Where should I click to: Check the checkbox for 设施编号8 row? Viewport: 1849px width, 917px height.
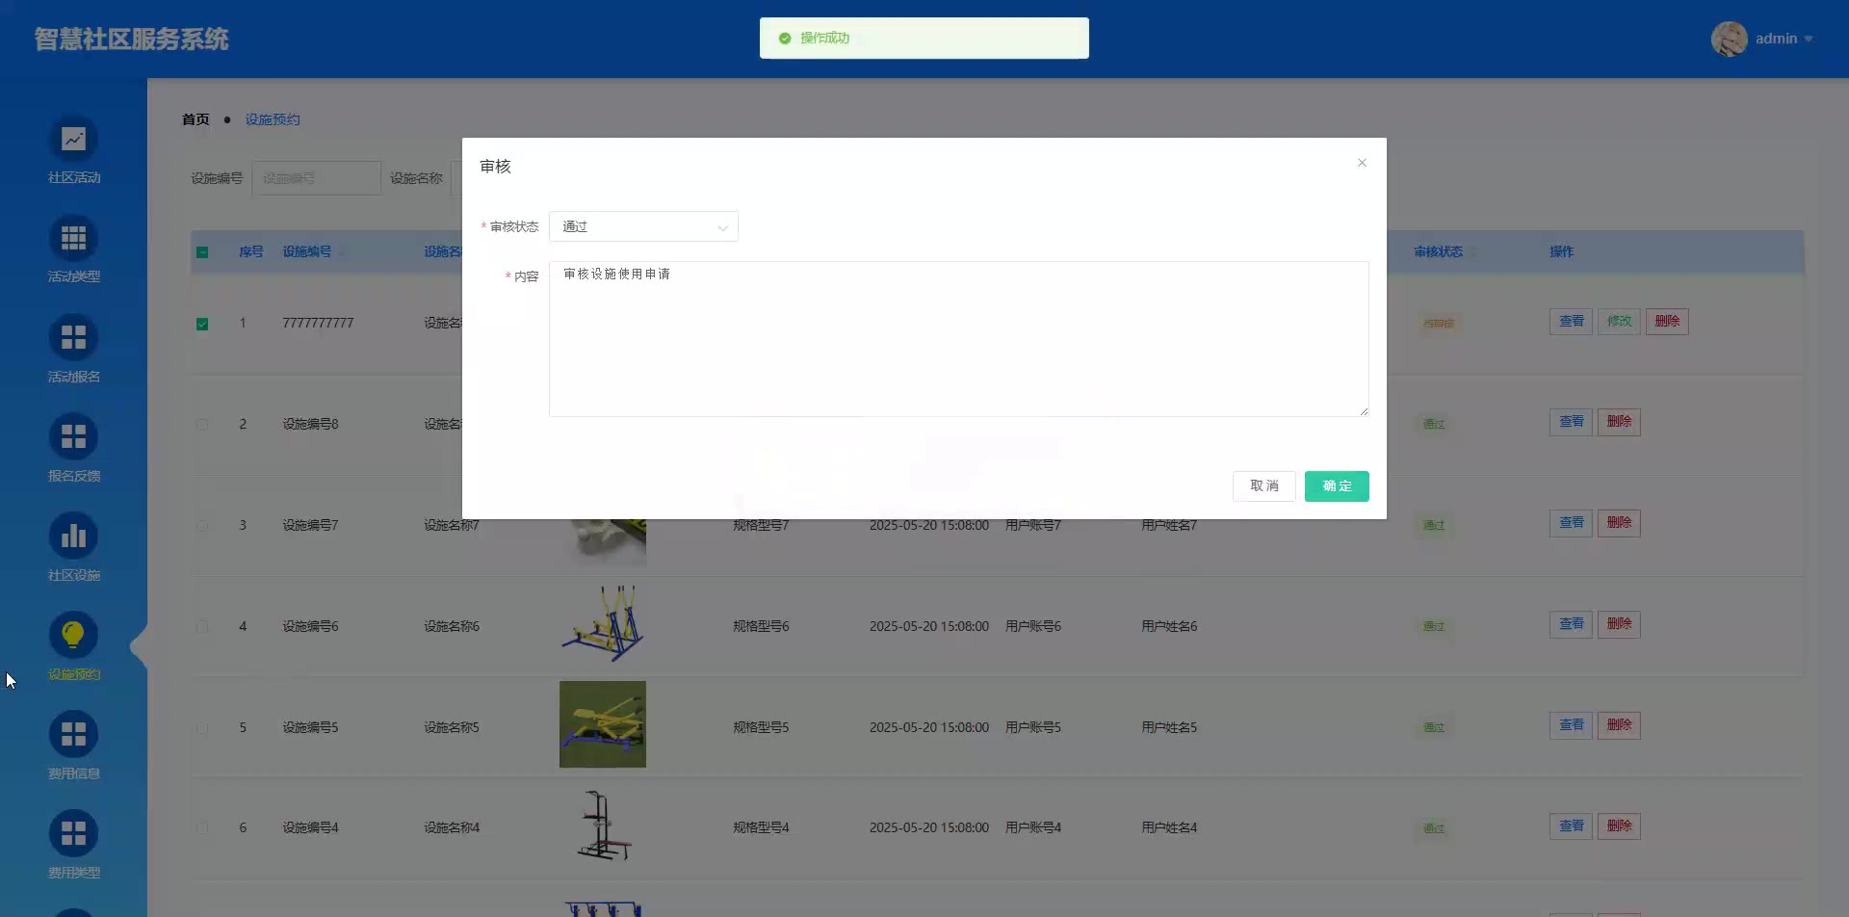(202, 425)
